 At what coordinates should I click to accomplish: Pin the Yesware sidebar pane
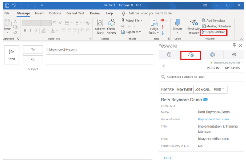tap(234, 45)
